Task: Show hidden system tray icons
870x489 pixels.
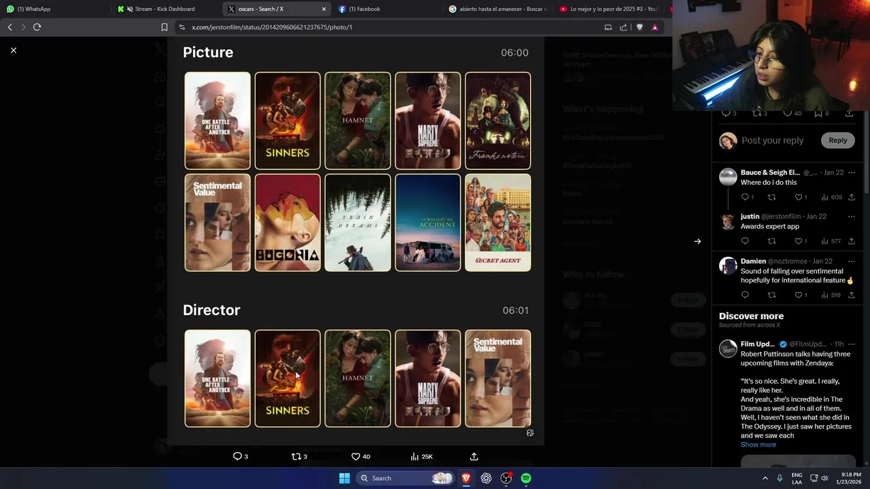Action: click(765, 478)
